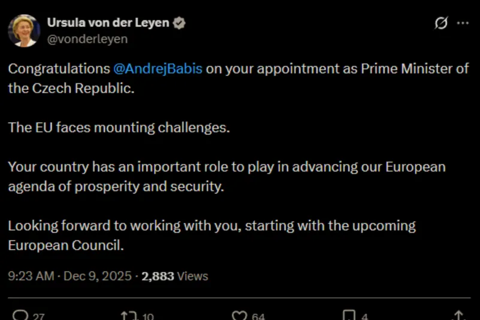This screenshot has width=480, height=320.
Task: Click the bookmark count number 4
Action: [365, 316]
